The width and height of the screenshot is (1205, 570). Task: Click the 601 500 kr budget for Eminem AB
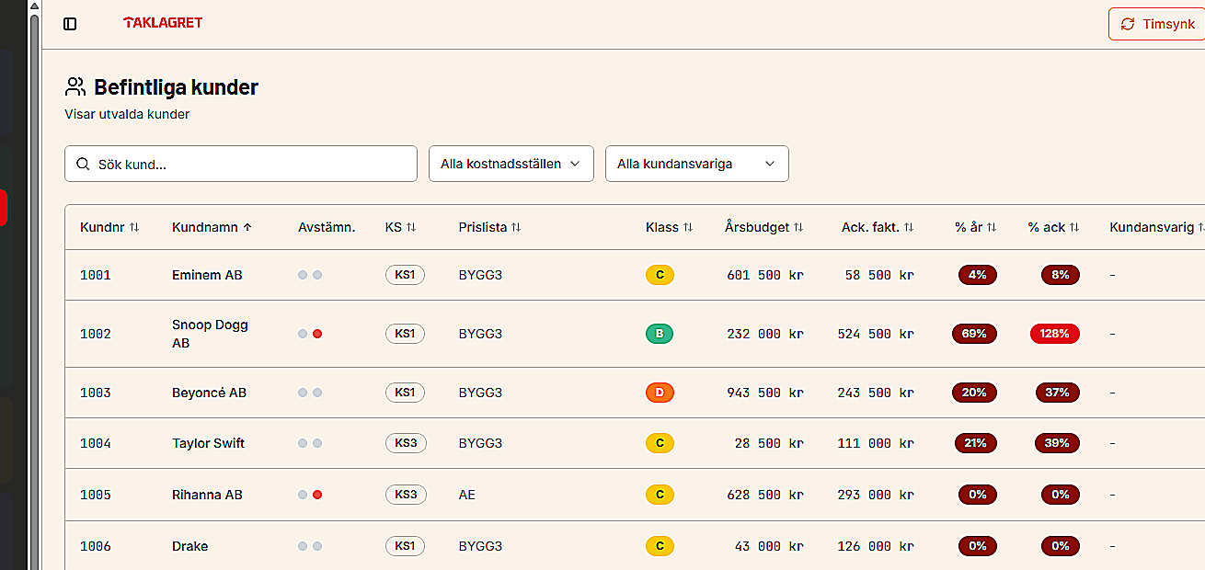(x=765, y=275)
